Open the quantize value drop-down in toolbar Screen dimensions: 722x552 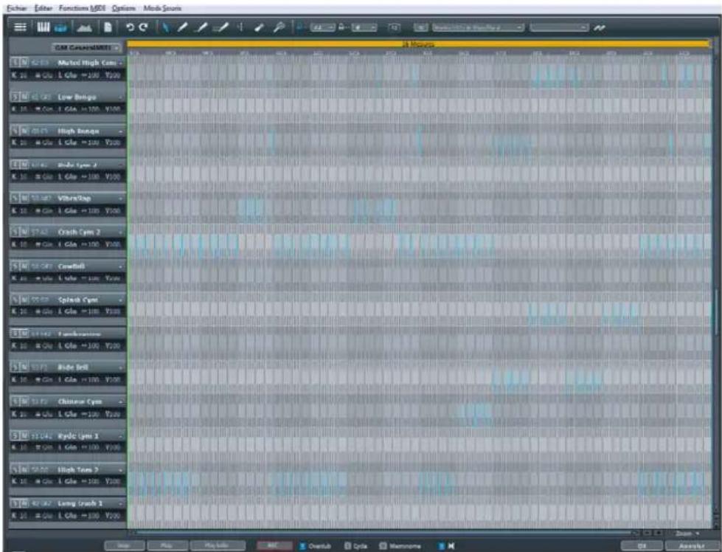(x=322, y=27)
